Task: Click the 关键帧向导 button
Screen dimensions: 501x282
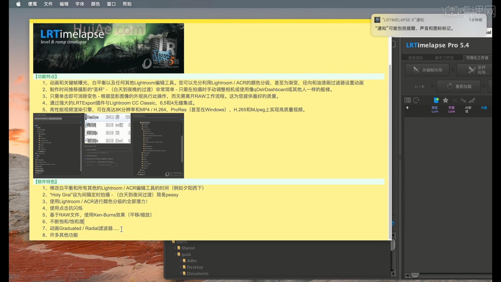Action: coord(427,70)
